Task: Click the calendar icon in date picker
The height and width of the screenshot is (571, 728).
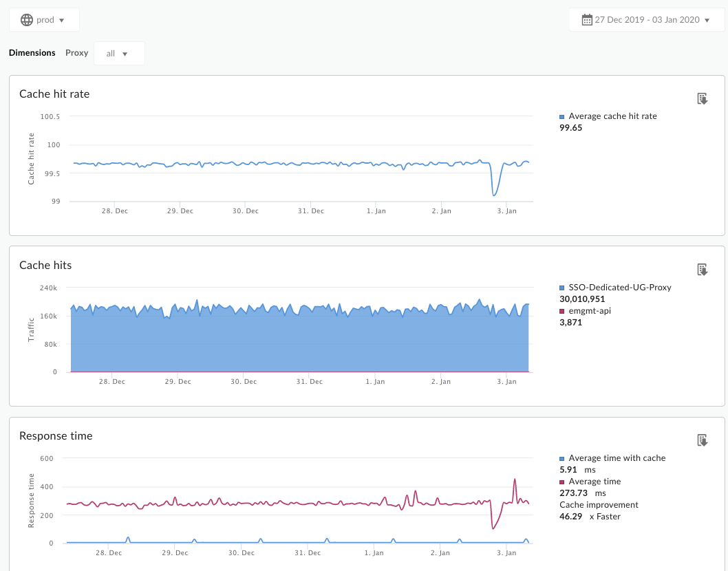Action: (587, 20)
